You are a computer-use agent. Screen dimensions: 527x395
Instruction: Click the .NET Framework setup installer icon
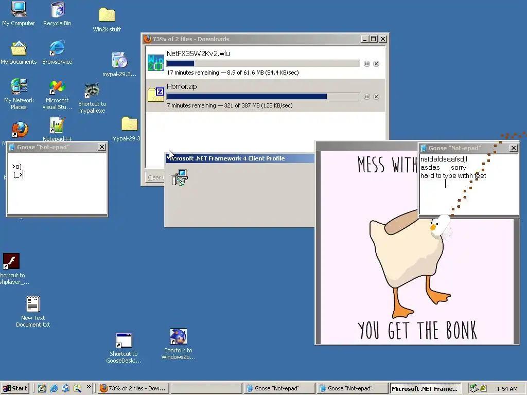pos(180,177)
